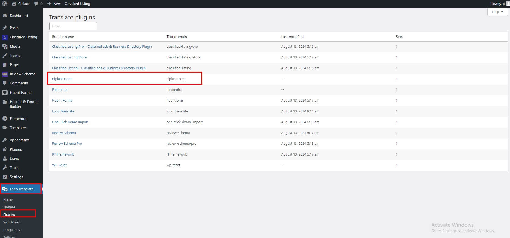Sort by Text domain column header

click(177, 37)
